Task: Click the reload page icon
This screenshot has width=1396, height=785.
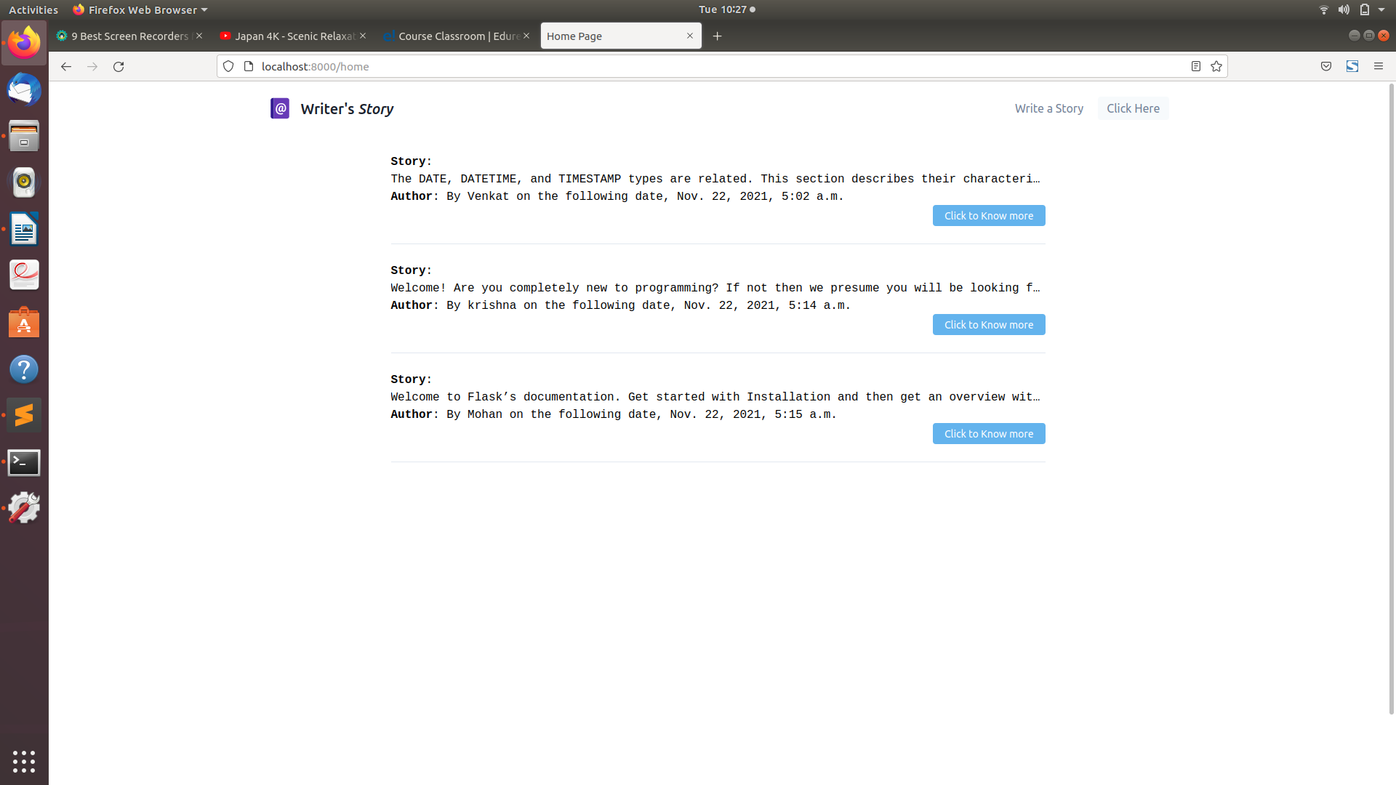Action: [x=119, y=66]
